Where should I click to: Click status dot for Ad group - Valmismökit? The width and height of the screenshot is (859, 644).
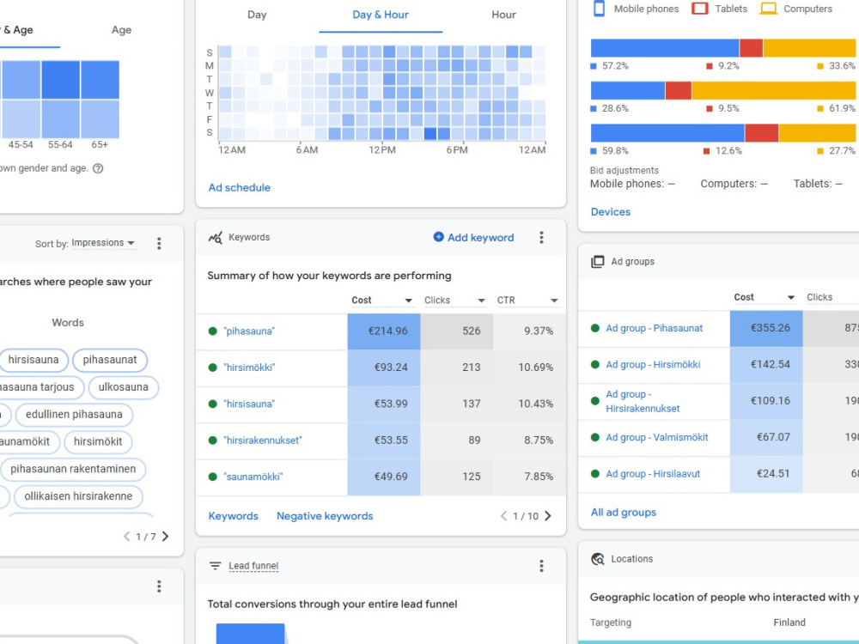point(595,437)
